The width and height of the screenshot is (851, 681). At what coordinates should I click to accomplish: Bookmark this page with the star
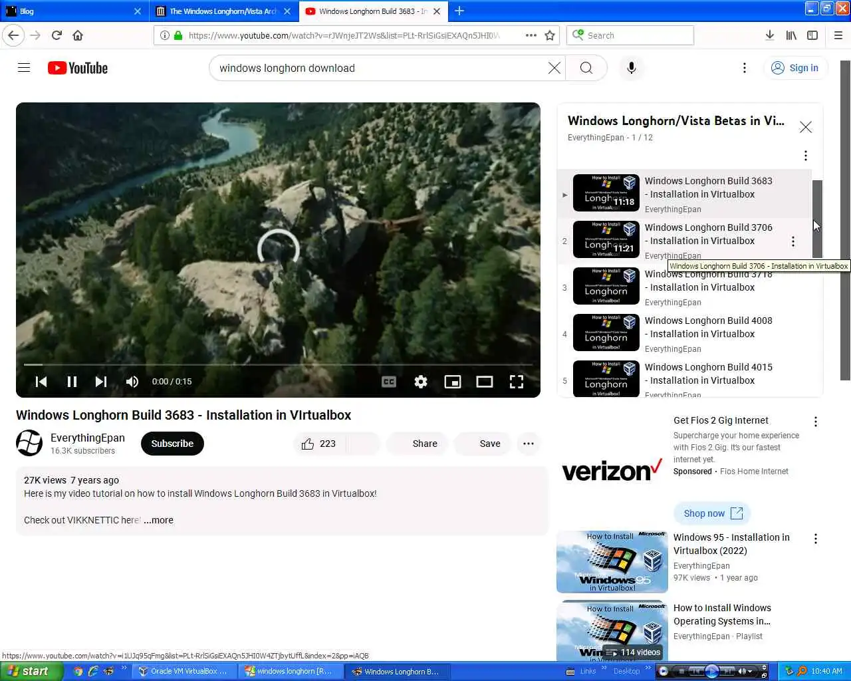tap(550, 35)
